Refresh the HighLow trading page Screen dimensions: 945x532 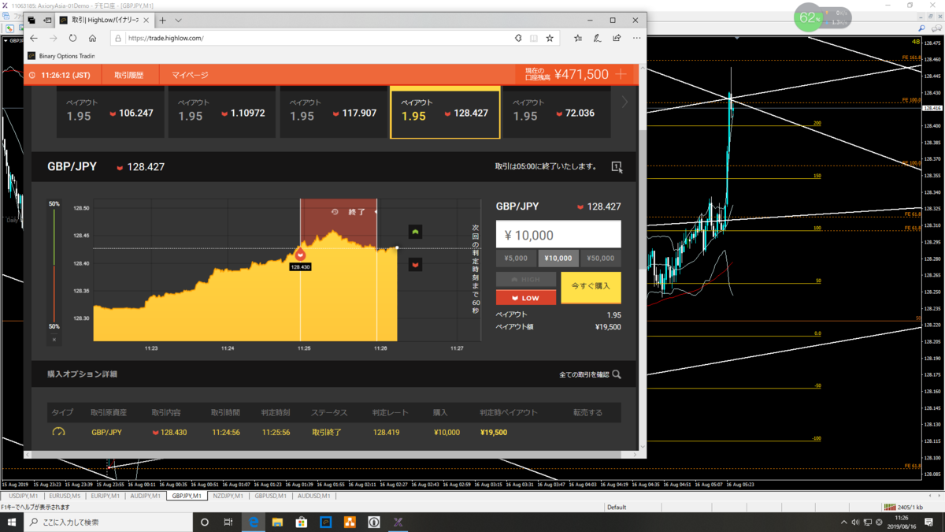tap(72, 38)
